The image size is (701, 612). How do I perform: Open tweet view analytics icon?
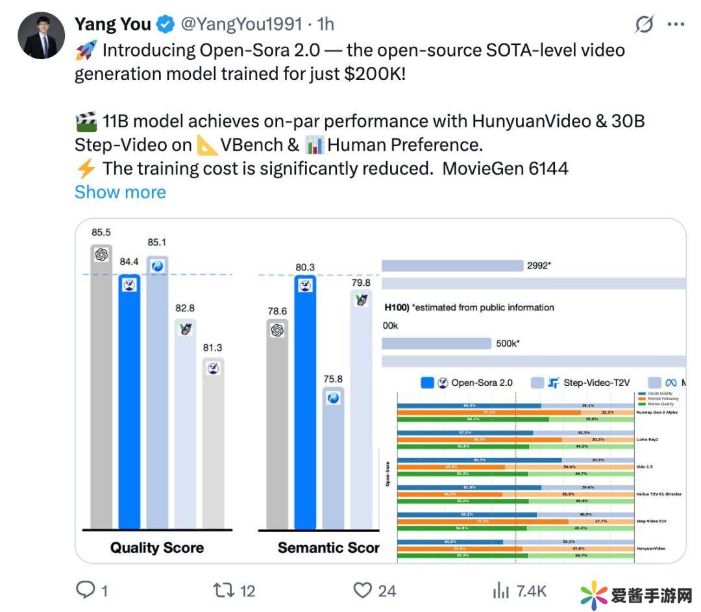(501, 590)
